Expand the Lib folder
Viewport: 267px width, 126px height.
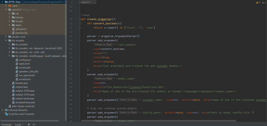9,13
